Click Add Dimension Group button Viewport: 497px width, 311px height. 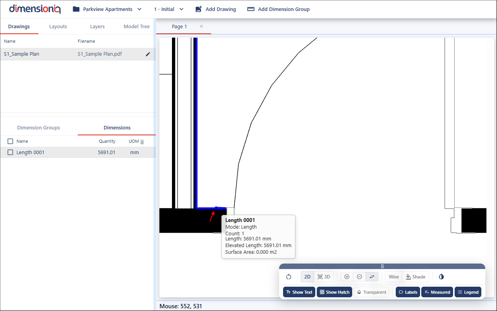pyautogui.click(x=278, y=9)
